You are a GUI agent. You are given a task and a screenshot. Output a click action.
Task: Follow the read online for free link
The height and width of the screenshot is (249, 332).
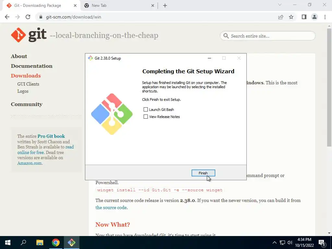pyautogui.click(x=45, y=150)
